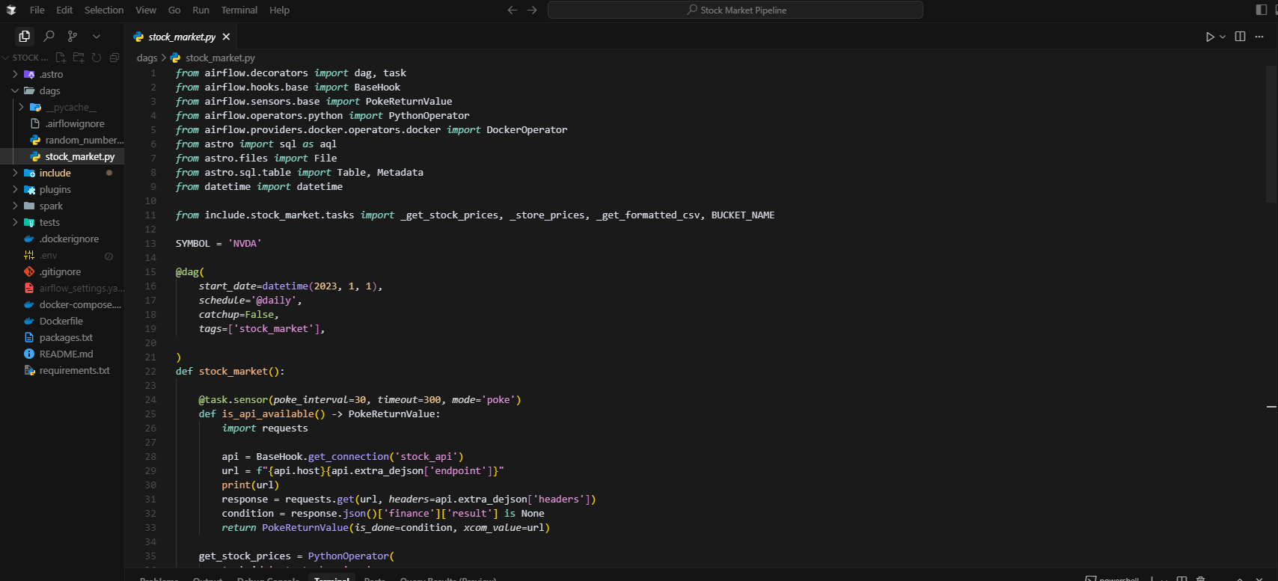Click the editor vertical scrollbar
The image size is (1278, 581).
pos(1271,135)
